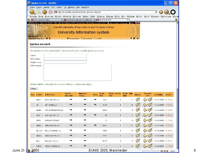The height and width of the screenshot is (153, 204).
Task: Click the Print toolbar button
Action: tap(166, 12)
